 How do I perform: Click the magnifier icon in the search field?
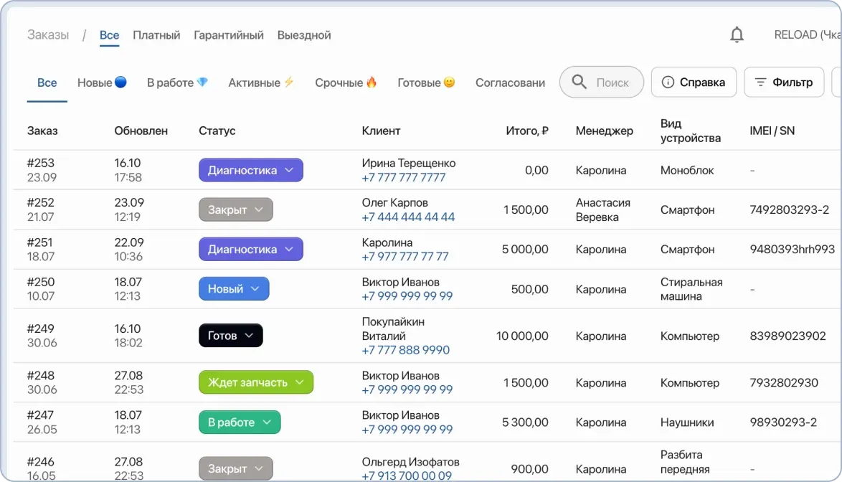pos(579,82)
